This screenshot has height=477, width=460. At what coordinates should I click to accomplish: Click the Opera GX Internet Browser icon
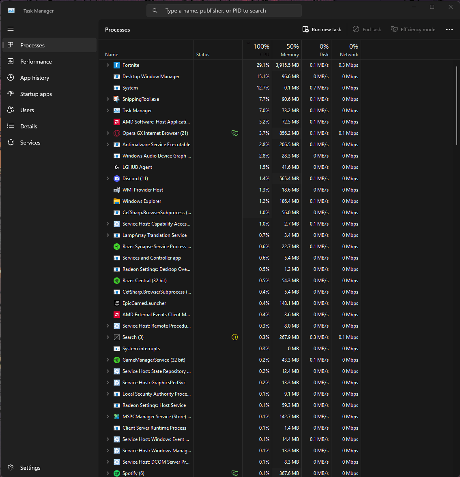click(117, 133)
